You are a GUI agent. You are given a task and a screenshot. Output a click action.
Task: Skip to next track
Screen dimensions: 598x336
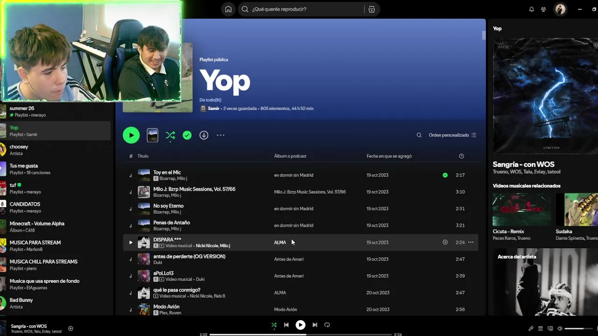click(314, 325)
